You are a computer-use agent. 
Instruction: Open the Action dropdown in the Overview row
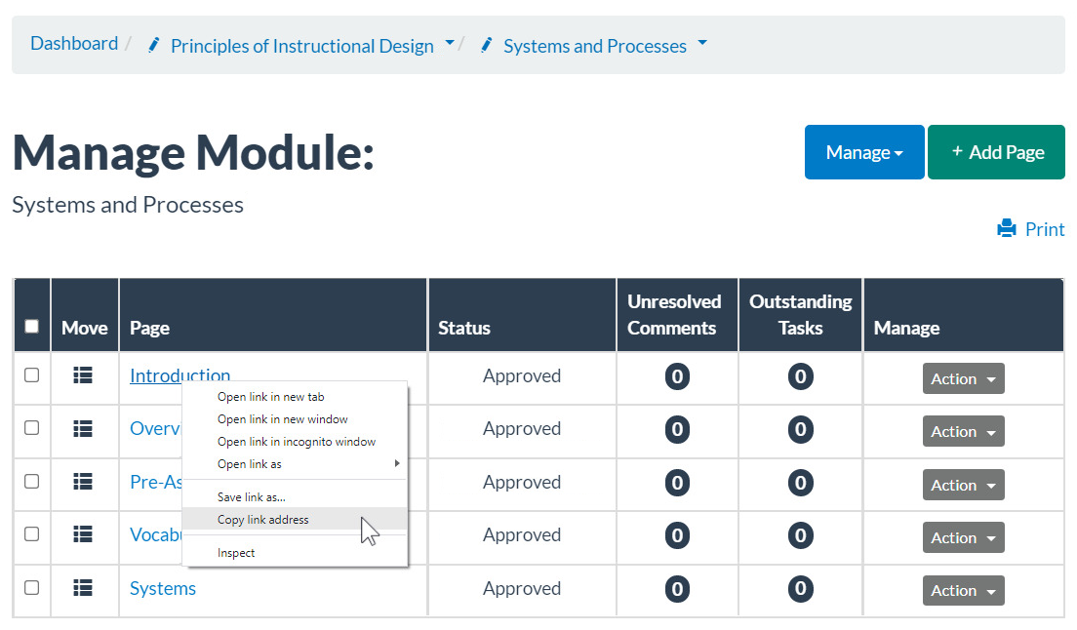[963, 431]
